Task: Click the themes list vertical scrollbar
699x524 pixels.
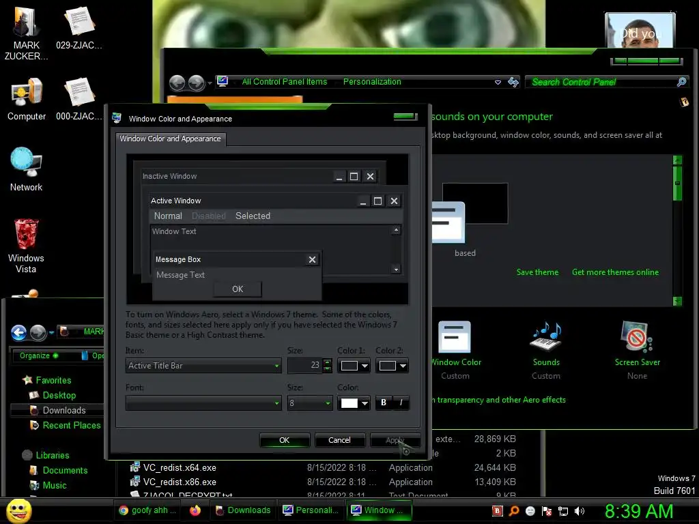Action: (677, 231)
